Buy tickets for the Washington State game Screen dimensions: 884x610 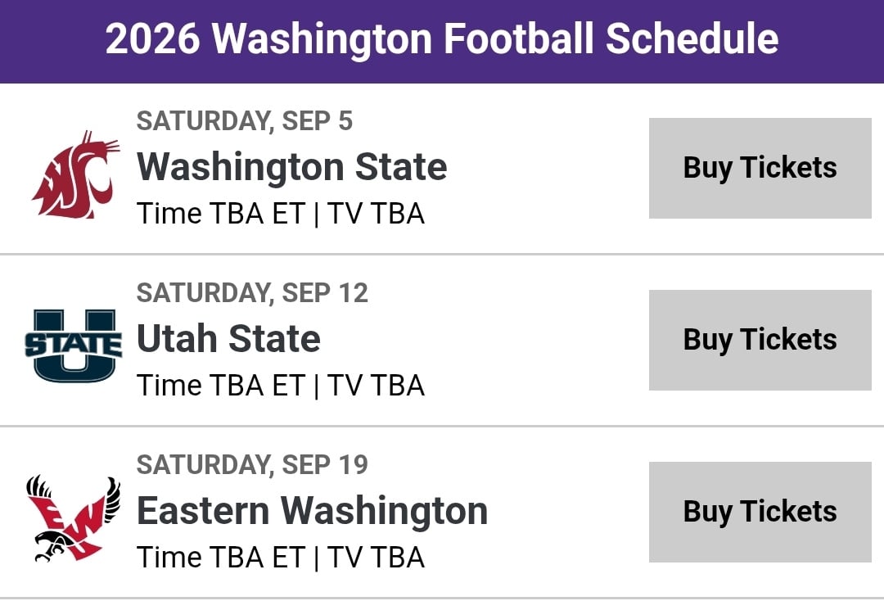tap(760, 168)
